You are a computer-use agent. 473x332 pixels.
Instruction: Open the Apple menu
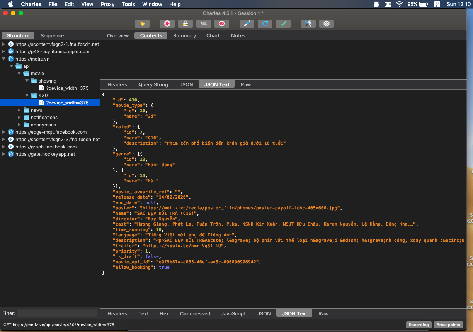click(x=10, y=4)
